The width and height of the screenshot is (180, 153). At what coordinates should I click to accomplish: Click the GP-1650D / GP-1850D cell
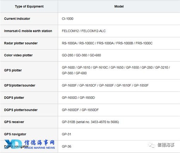[x=78, y=98]
